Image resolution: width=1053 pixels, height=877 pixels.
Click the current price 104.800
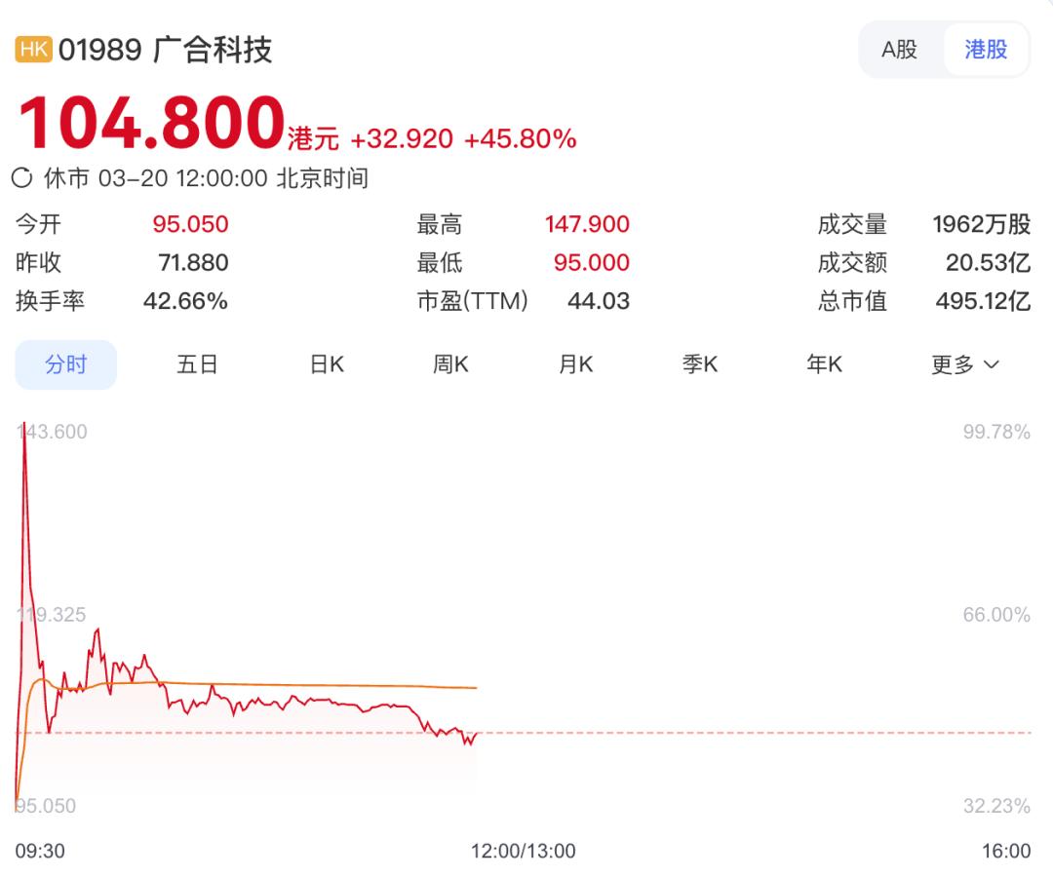pos(151,123)
